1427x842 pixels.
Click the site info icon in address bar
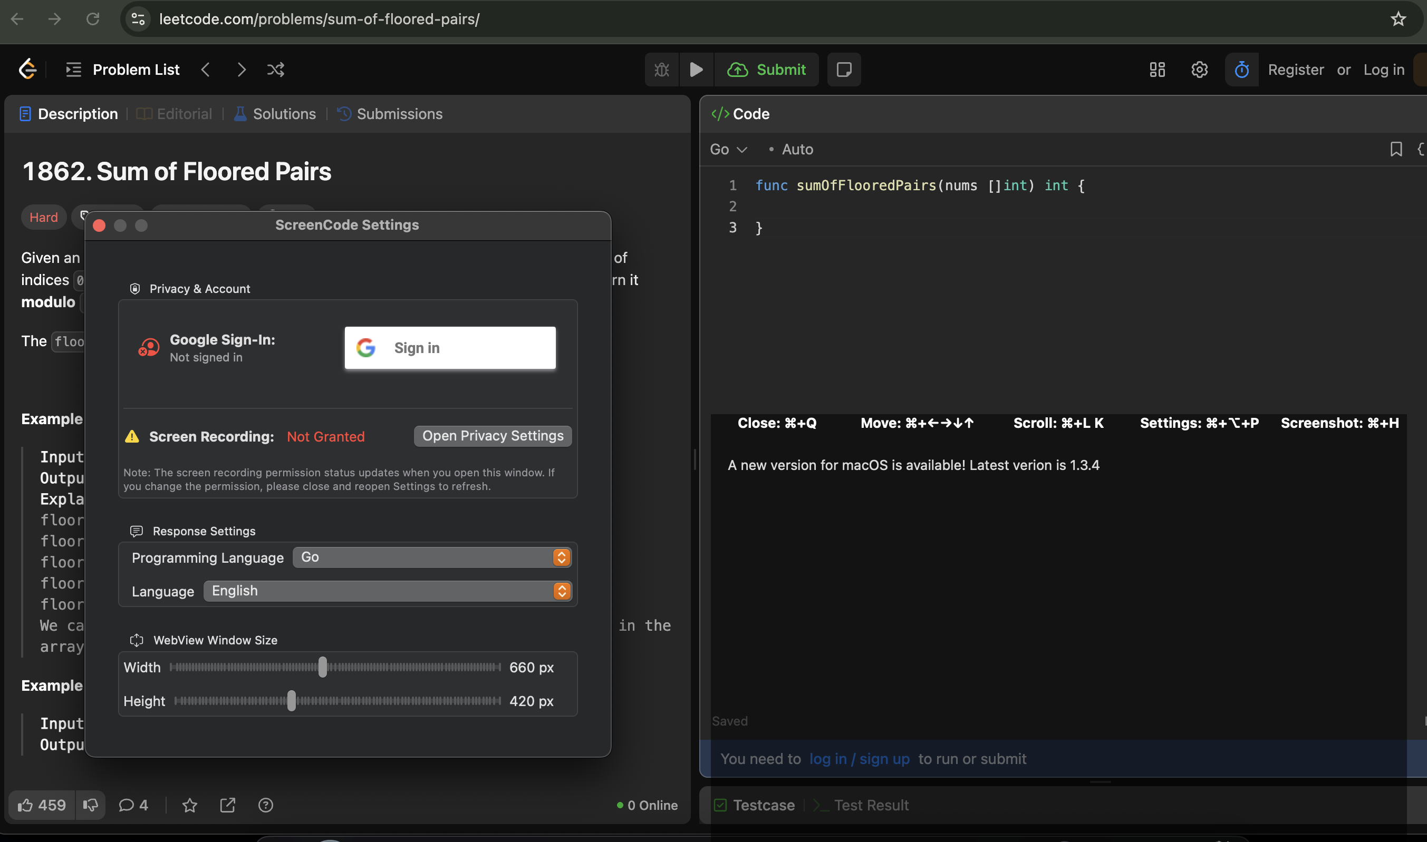138,19
